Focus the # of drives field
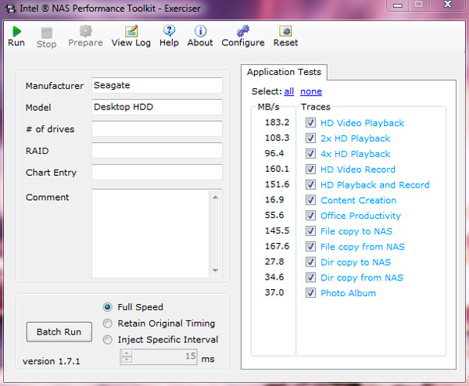Image resolution: width=469 pixels, height=386 pixels. (x=157, y=129)
